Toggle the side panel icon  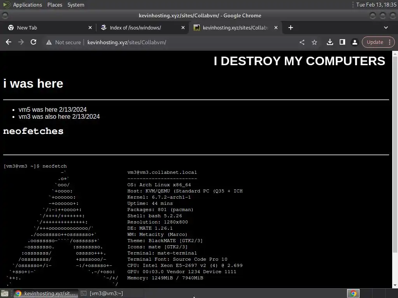coord(342,42)
